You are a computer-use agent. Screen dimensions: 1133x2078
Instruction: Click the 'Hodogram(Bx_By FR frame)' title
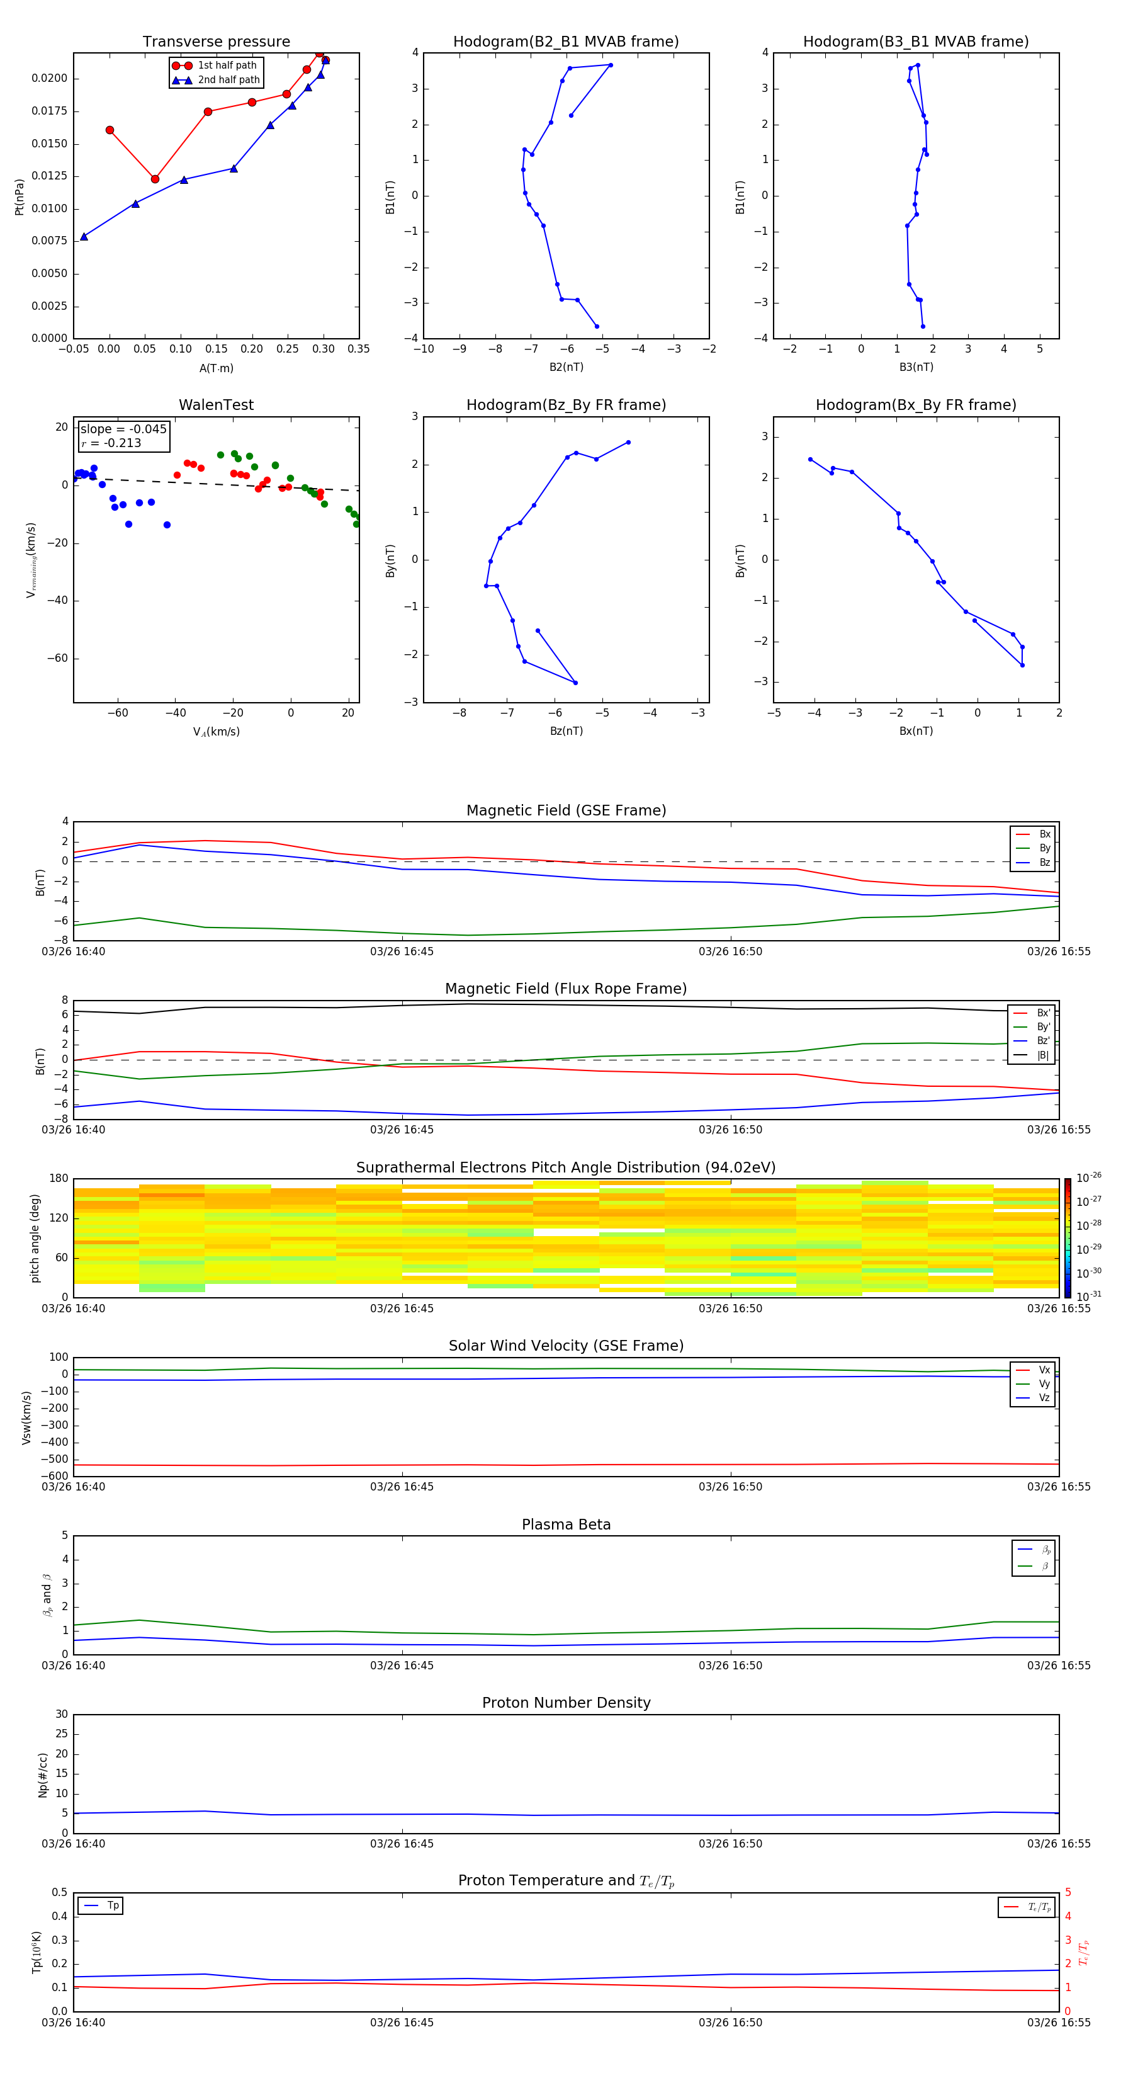point(916,405)
